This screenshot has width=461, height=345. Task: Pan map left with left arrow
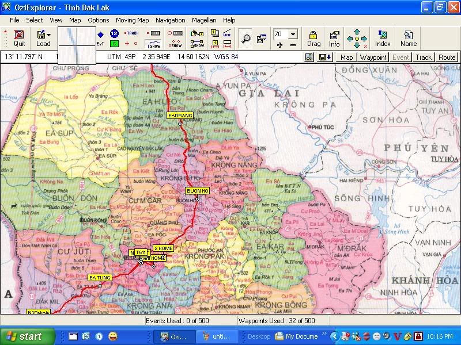[x=350, y=39]
